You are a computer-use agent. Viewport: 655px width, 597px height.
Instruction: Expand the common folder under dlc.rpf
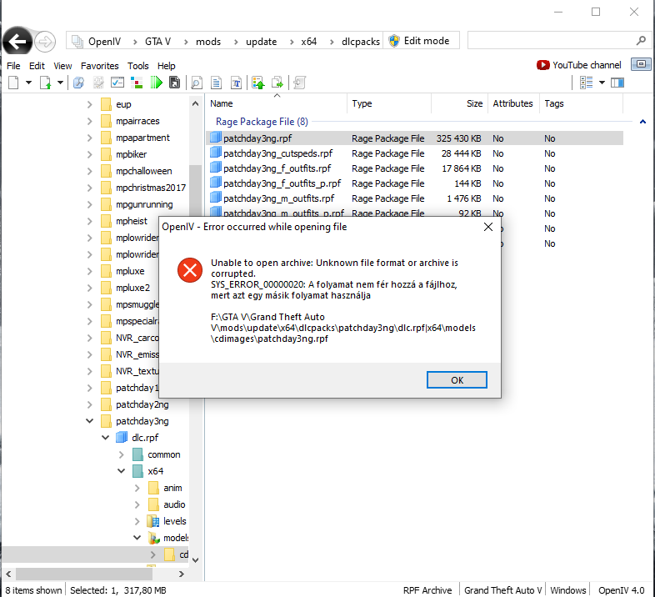pyautogui.click(x=121, y=454)
